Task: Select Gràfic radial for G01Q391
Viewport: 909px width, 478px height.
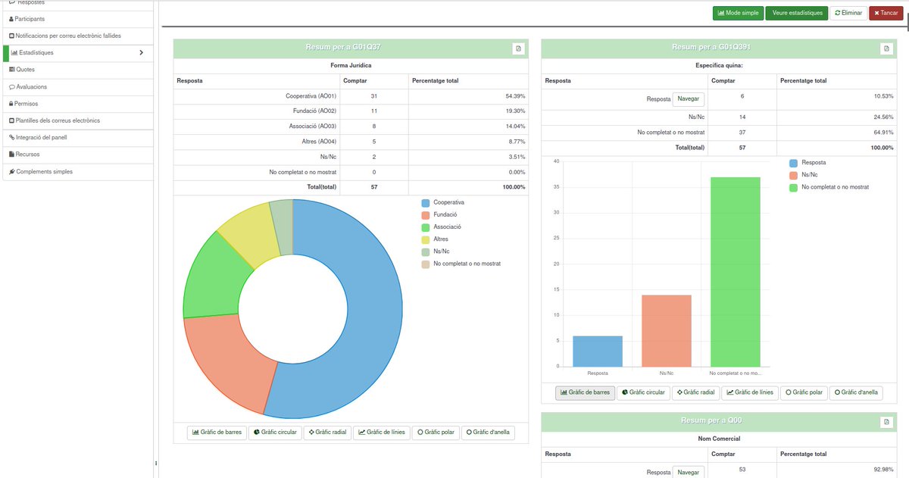Action: [x=695, y=392]
